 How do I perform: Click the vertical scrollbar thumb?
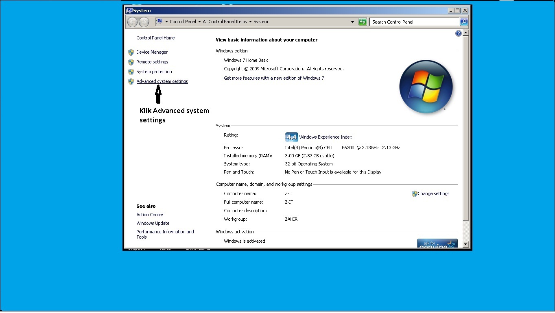tap(466, 128)
